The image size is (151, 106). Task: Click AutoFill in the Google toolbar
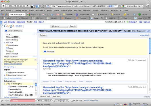[116, 14]
